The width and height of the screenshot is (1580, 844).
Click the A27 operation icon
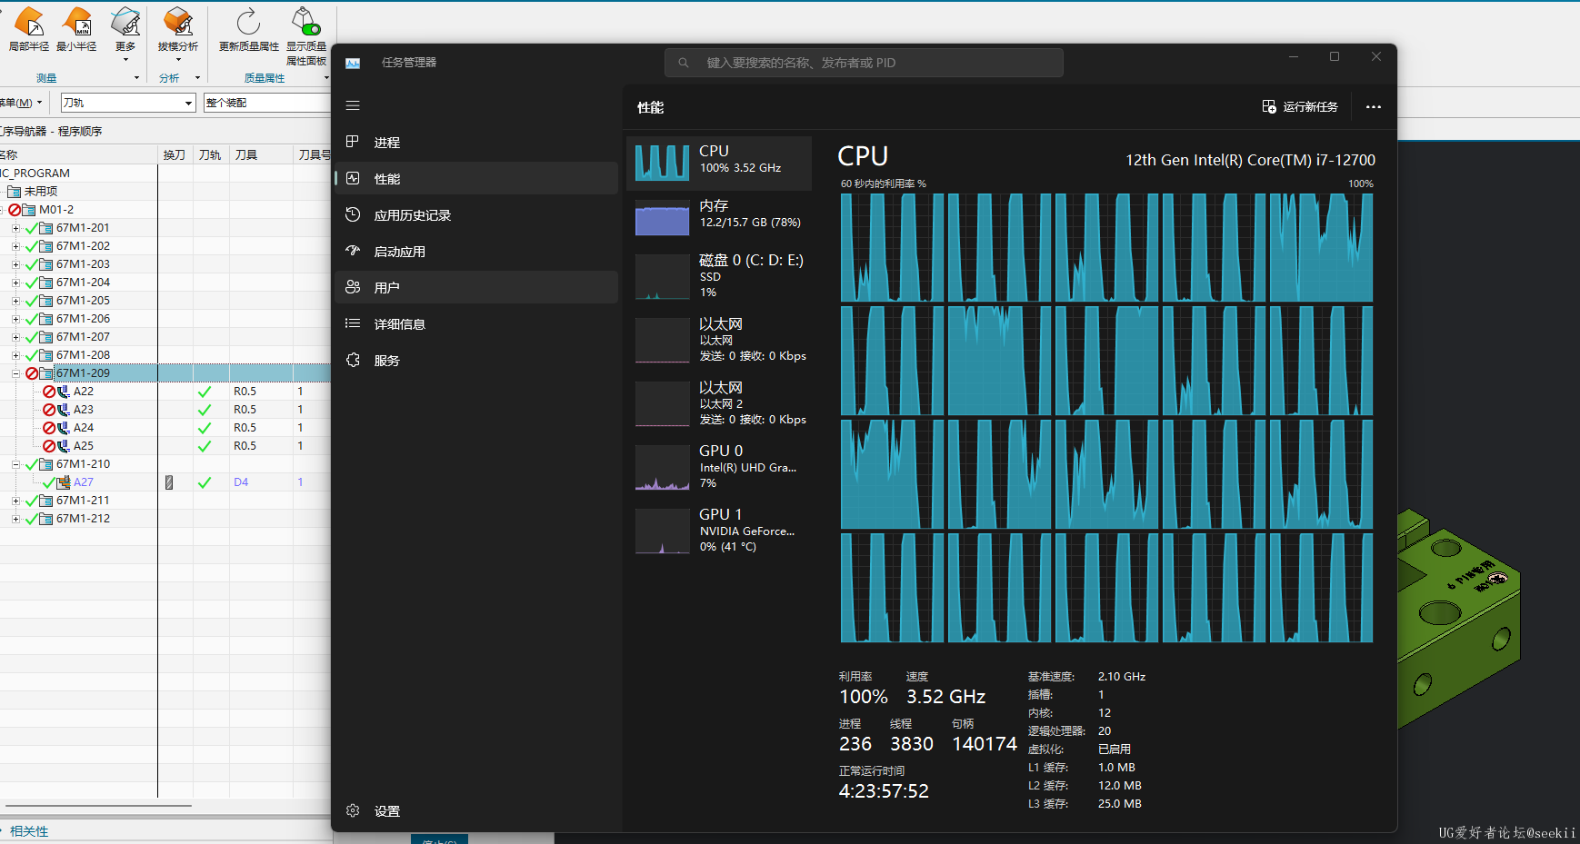click(64, 482)
